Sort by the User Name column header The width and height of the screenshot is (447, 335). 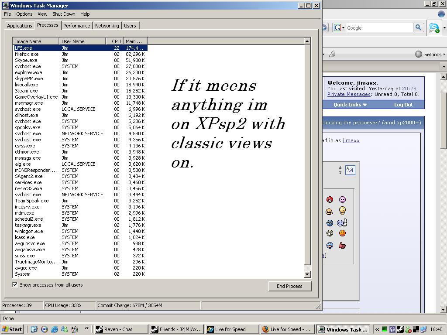tap(83, 41)
